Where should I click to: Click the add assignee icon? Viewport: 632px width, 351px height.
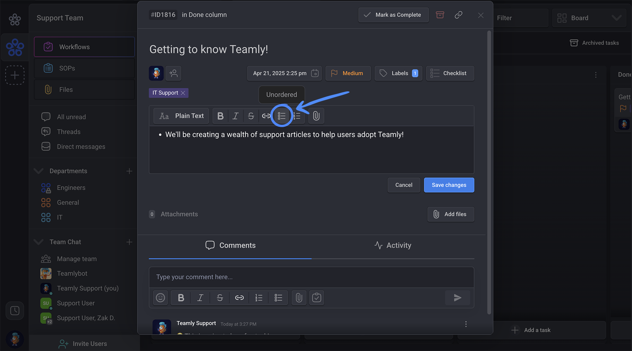coord(174,73)
